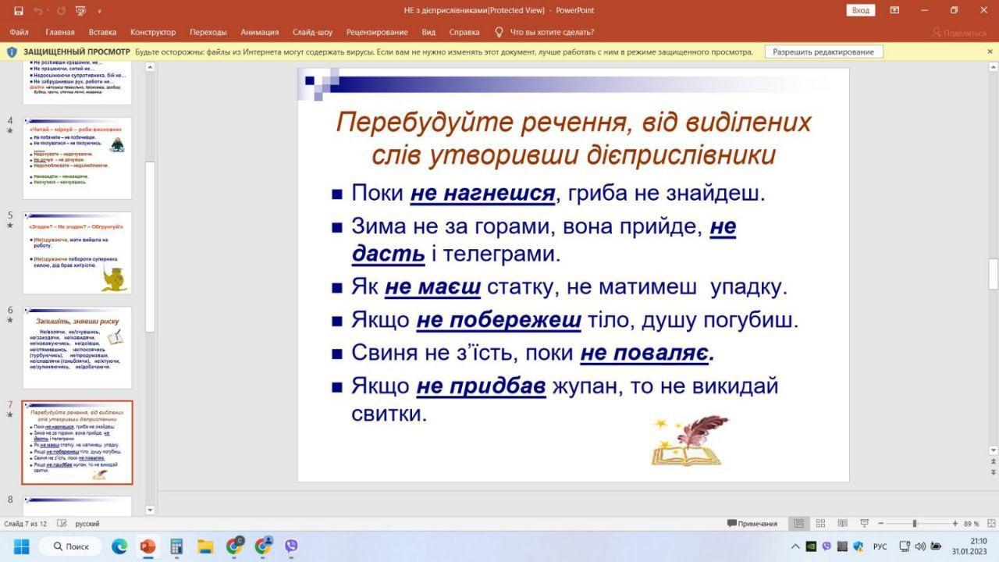Click the Save icon in quick access toolbar

pos(18,11)
